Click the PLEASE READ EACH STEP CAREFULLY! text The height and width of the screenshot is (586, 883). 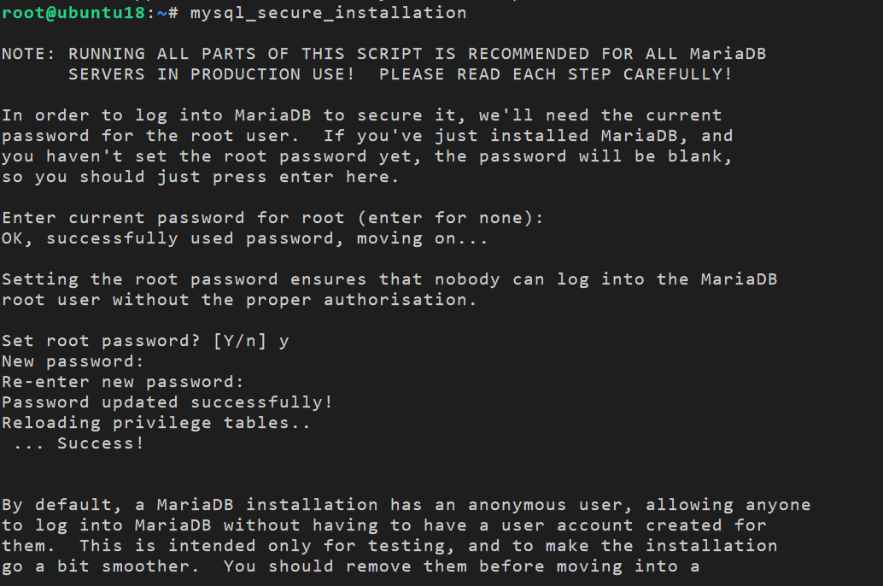coord(555,74)
